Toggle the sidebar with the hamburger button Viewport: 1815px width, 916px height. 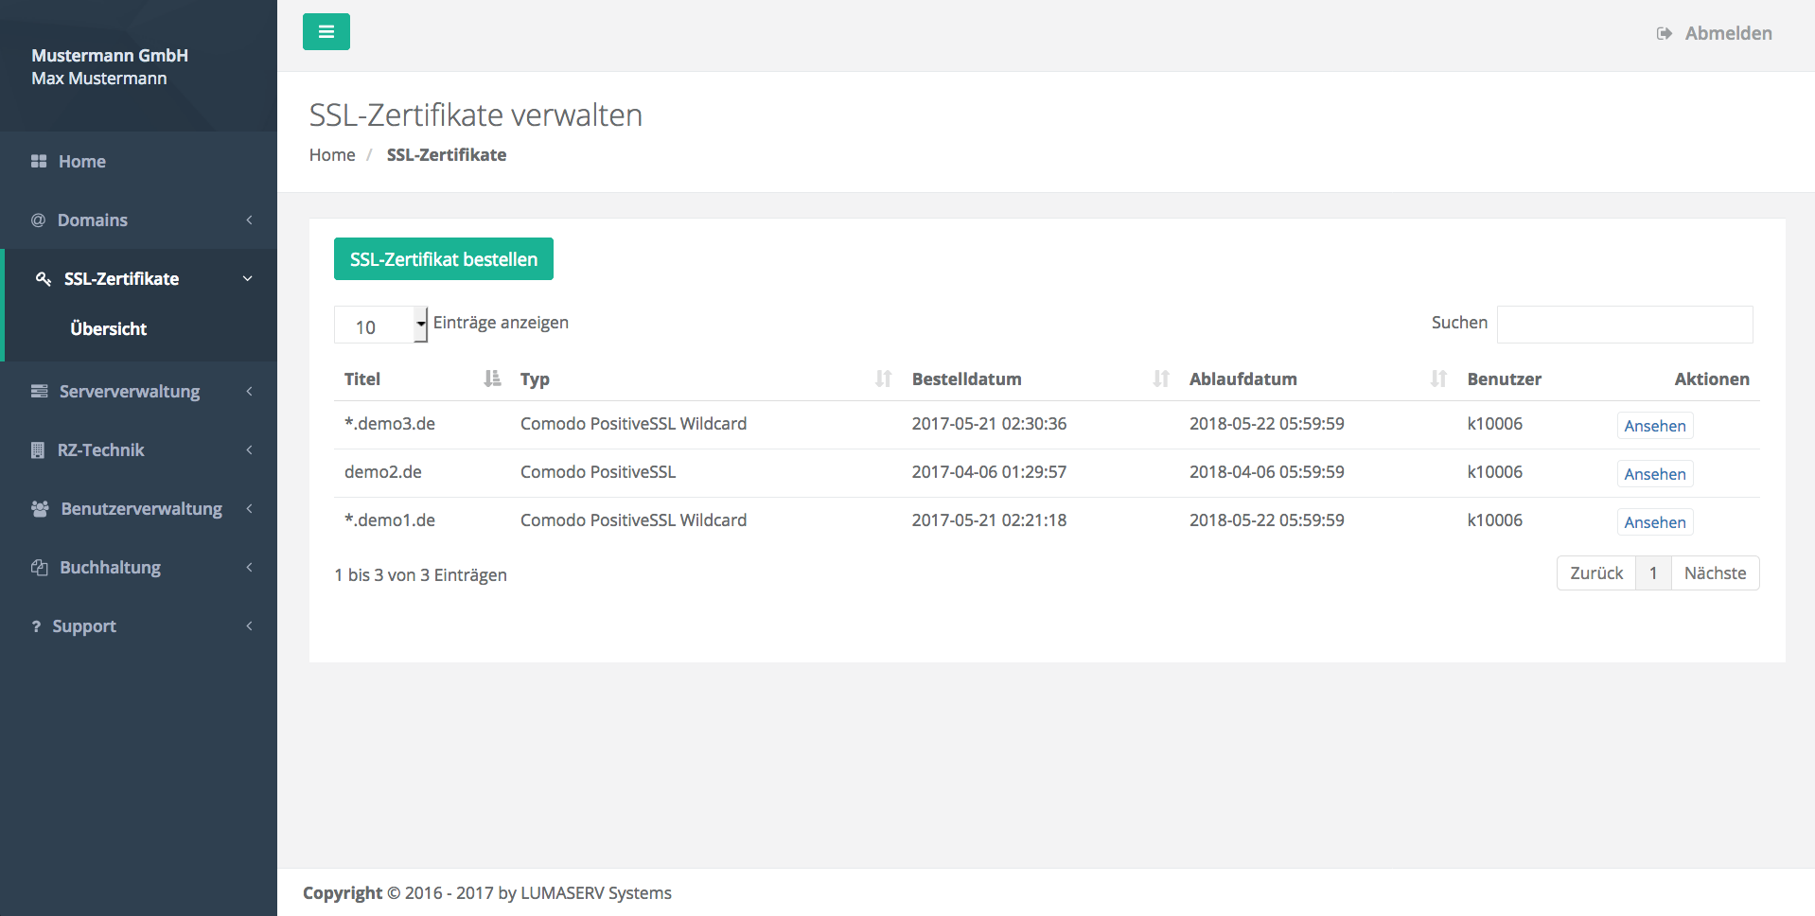[326, 32]
